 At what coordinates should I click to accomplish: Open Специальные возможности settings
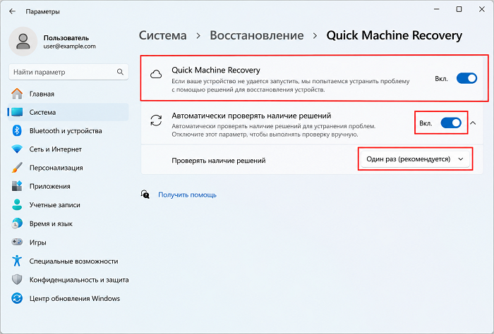click(68, 261)
